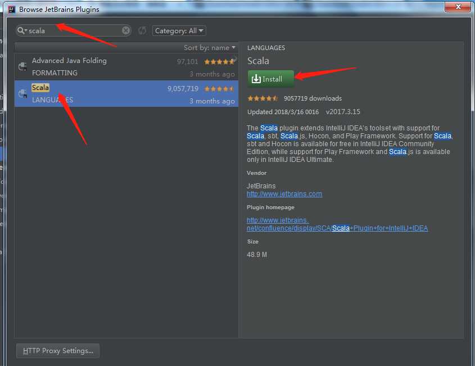Click the Install button for Scala

click(x=270, y=79)
